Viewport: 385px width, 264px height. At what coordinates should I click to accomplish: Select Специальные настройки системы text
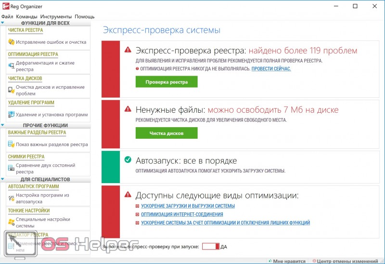[x=43, y=223]
